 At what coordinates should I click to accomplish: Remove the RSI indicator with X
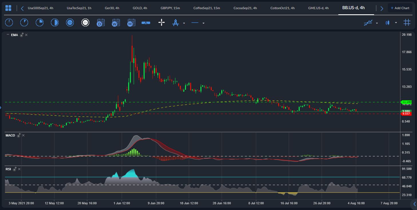click(x=19, y=169)
